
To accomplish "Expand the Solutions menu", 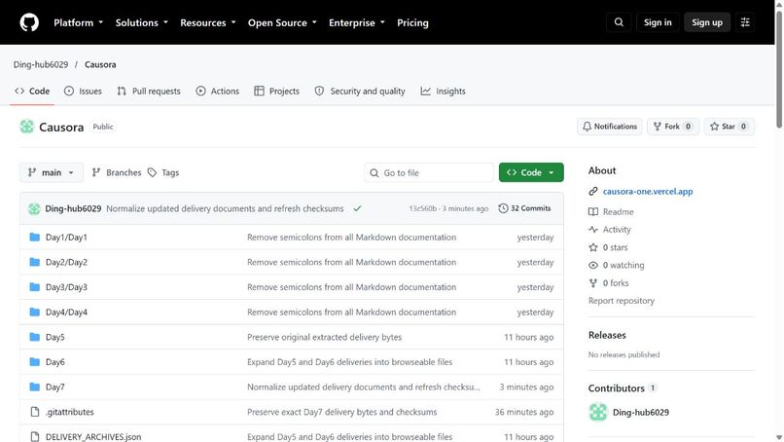I will tap(141, 22).
